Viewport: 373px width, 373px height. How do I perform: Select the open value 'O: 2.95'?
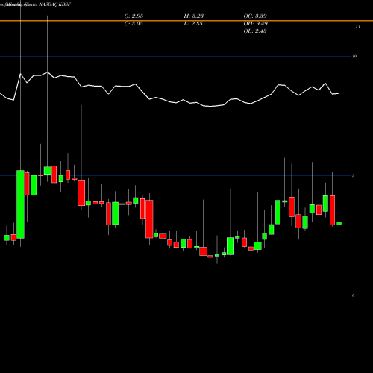134,16
